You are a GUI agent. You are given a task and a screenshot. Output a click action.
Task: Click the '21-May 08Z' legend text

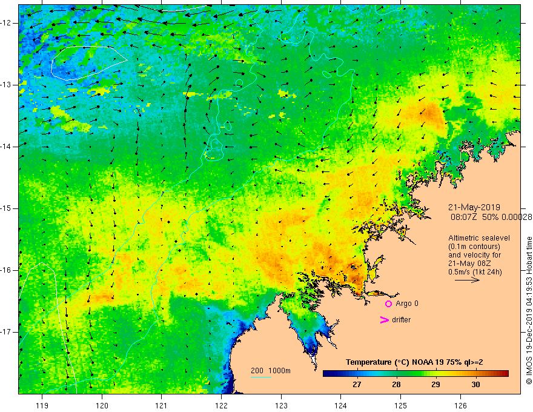469,264
